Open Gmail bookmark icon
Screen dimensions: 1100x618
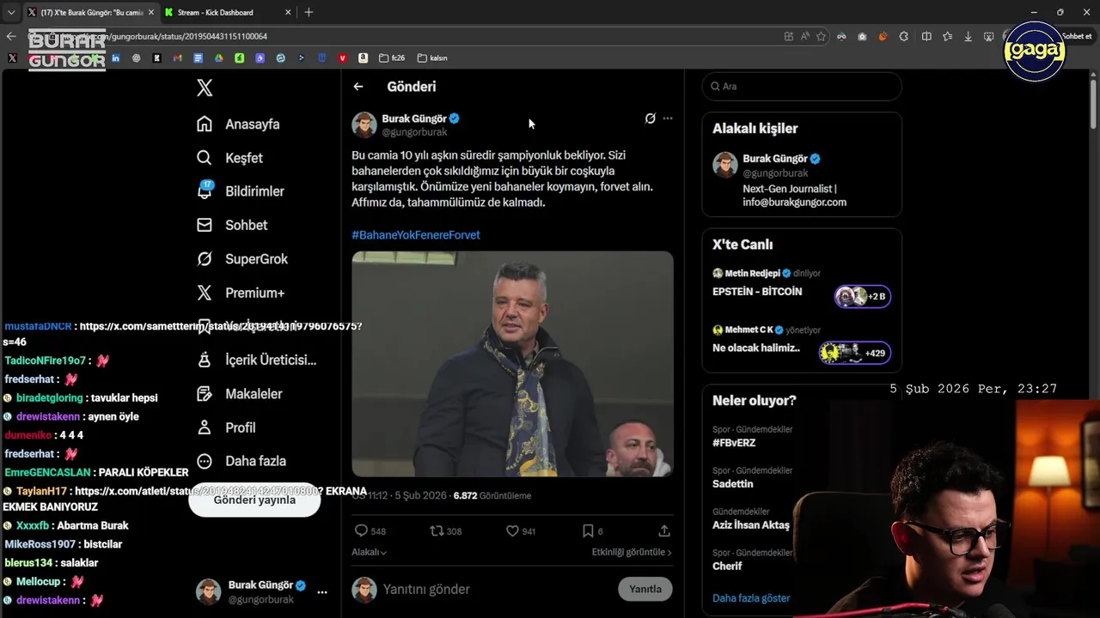pos(177,58)
